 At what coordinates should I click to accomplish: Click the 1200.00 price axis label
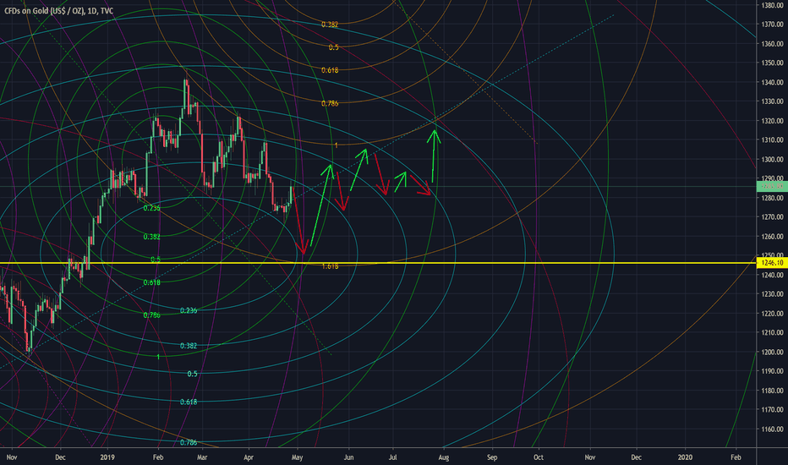coord(773,352)
